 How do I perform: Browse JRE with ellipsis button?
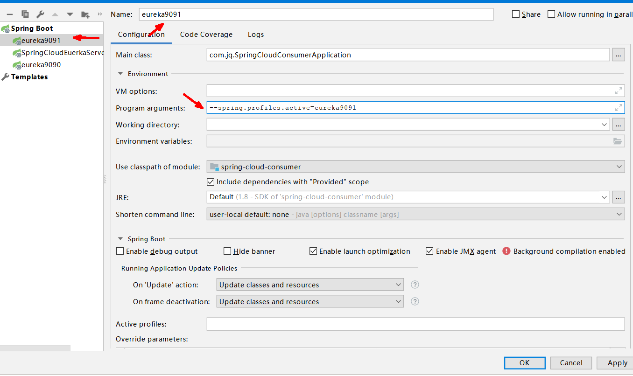619,197
